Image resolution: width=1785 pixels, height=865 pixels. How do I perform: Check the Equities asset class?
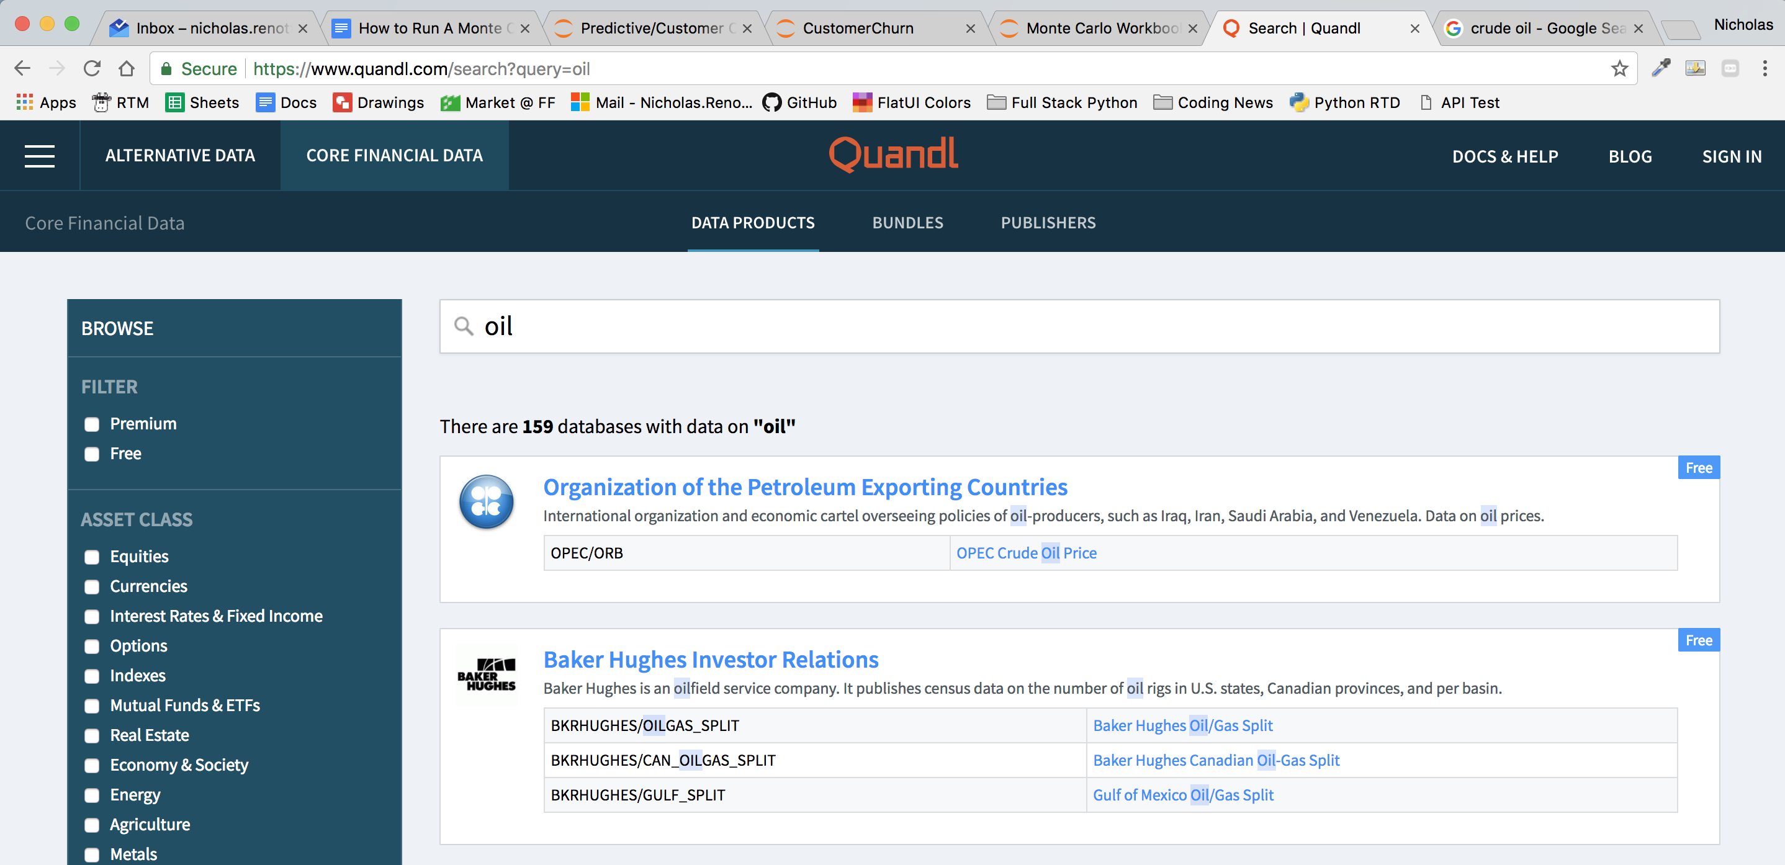click(x=91, y=557)
